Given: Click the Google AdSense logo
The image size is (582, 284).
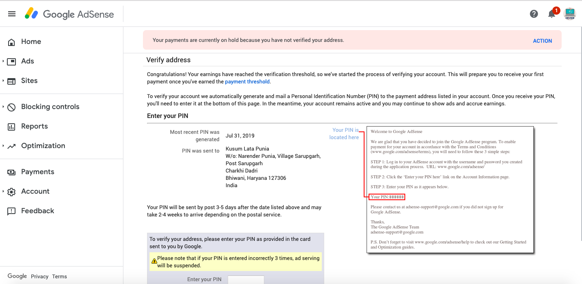Looking at the screenshot, I should 69,14.
